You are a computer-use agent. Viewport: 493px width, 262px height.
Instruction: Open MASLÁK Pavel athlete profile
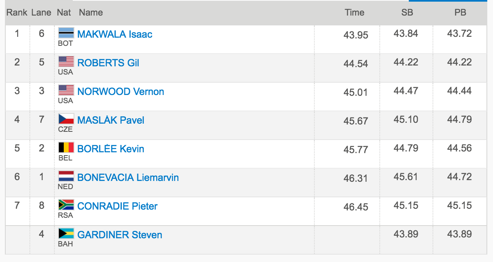point(111,120)
